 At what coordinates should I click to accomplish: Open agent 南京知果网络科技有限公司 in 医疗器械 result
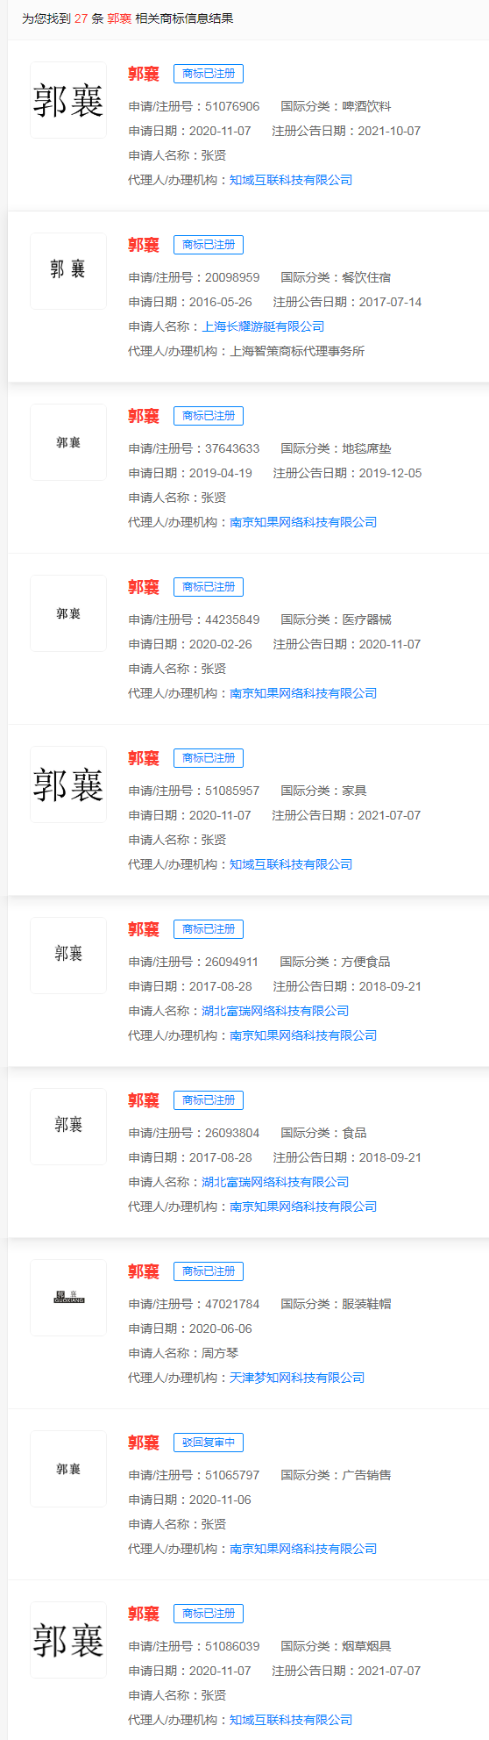(x=303, y=693)
